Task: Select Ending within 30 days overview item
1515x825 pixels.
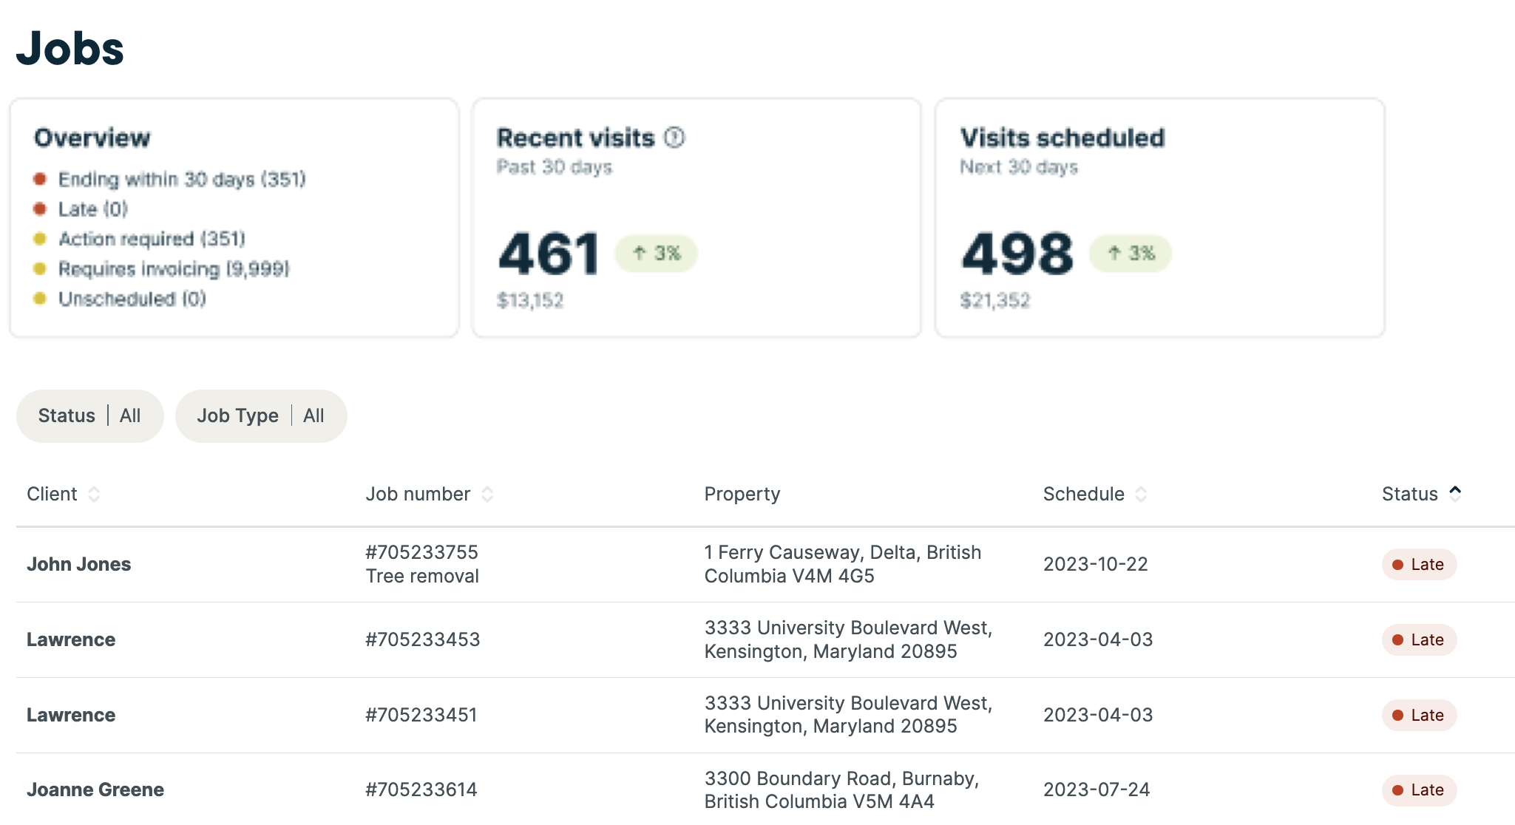Action: click(x=181, y=180)
